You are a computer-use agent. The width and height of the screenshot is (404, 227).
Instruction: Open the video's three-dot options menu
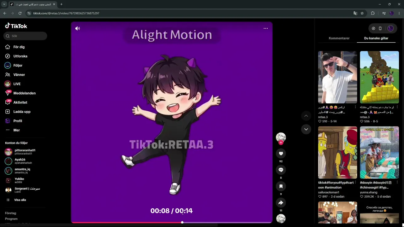click(266, 28)
